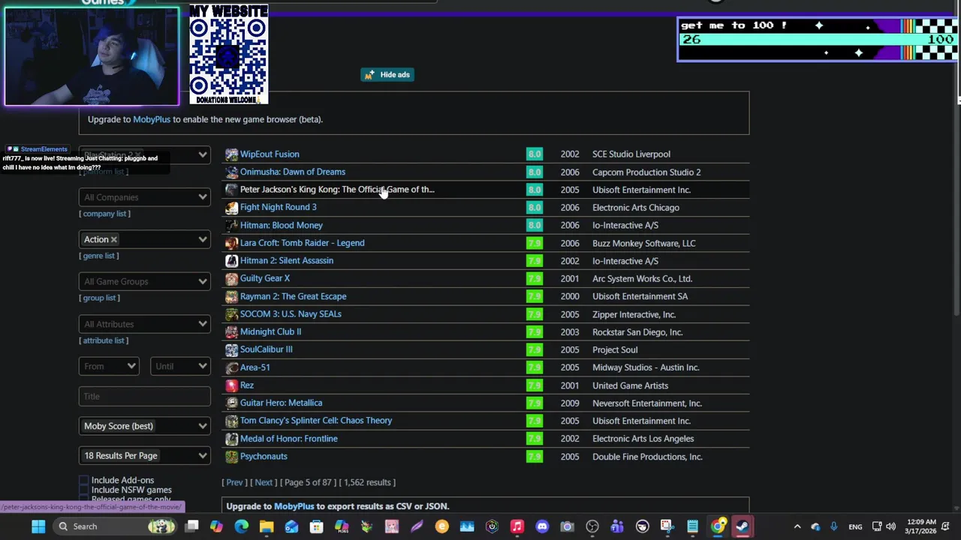The width and height of the screenshot is (961, 540).
Task: Click the Medal of Honor: Frontline icon
Action: click(231, 439)
